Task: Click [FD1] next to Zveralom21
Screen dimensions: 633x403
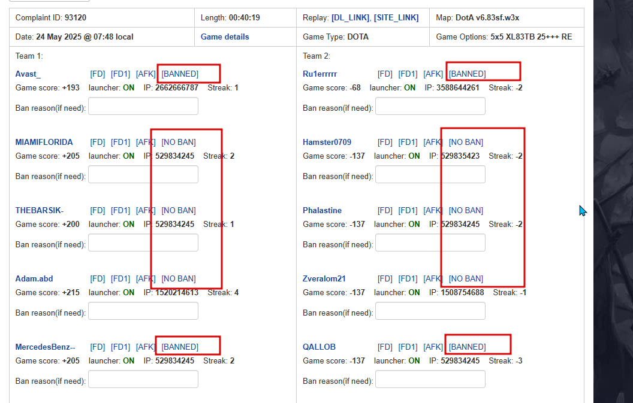Action: click(408, 278)
